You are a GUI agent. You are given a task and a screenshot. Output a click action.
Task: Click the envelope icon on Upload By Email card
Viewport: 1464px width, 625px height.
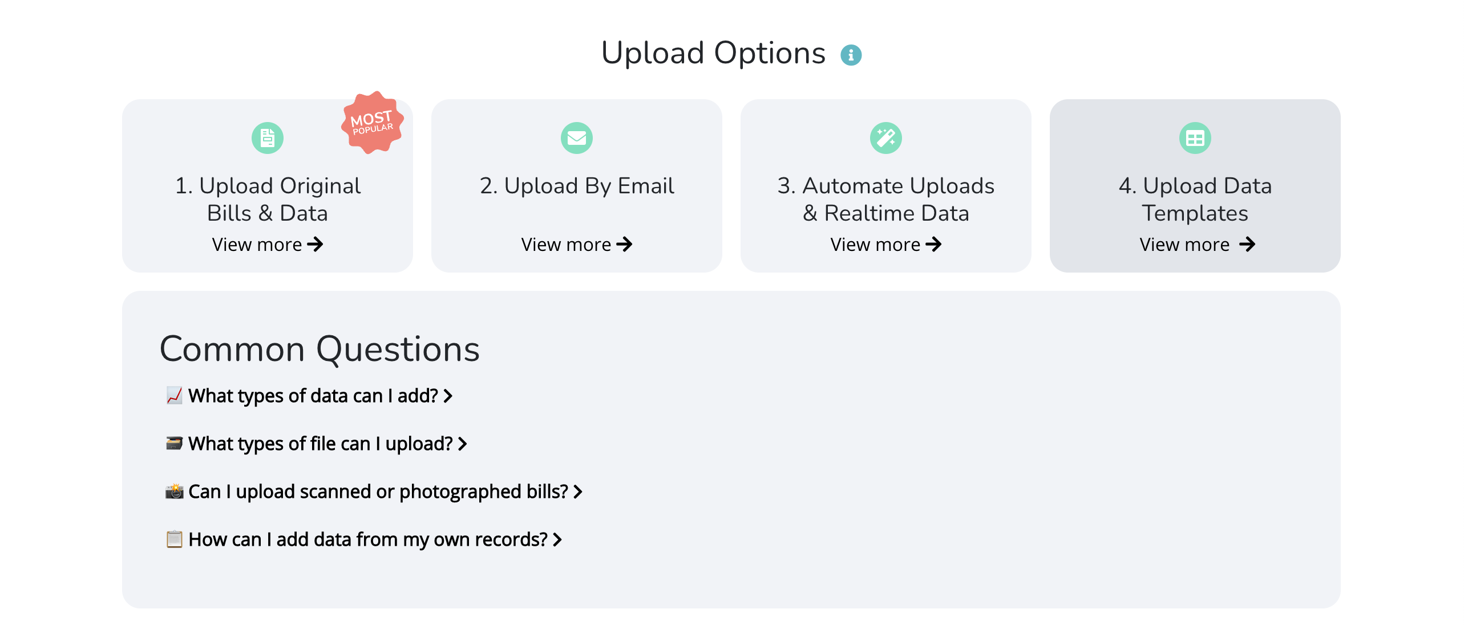tap(577, 137)
